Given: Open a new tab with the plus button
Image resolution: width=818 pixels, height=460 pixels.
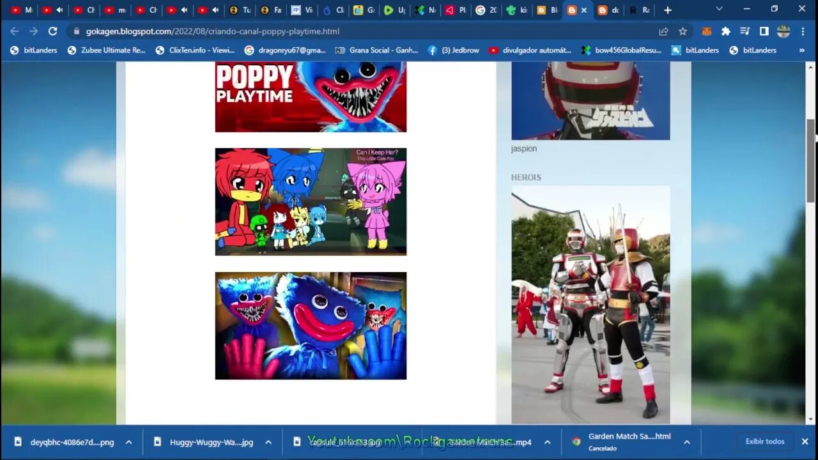Looking at the screenshot, I should (668, 10).
